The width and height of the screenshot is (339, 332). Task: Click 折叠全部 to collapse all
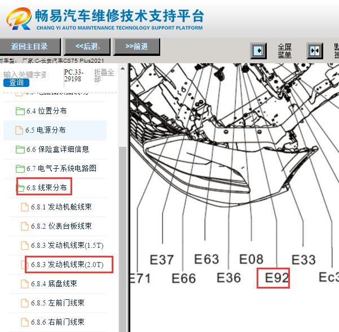tap(104, 76)
